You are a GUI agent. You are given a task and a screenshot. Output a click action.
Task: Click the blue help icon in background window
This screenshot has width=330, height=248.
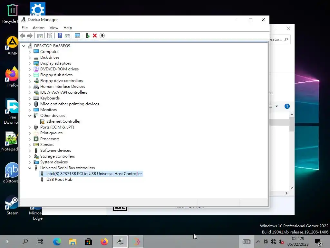(x=287, y=106)
